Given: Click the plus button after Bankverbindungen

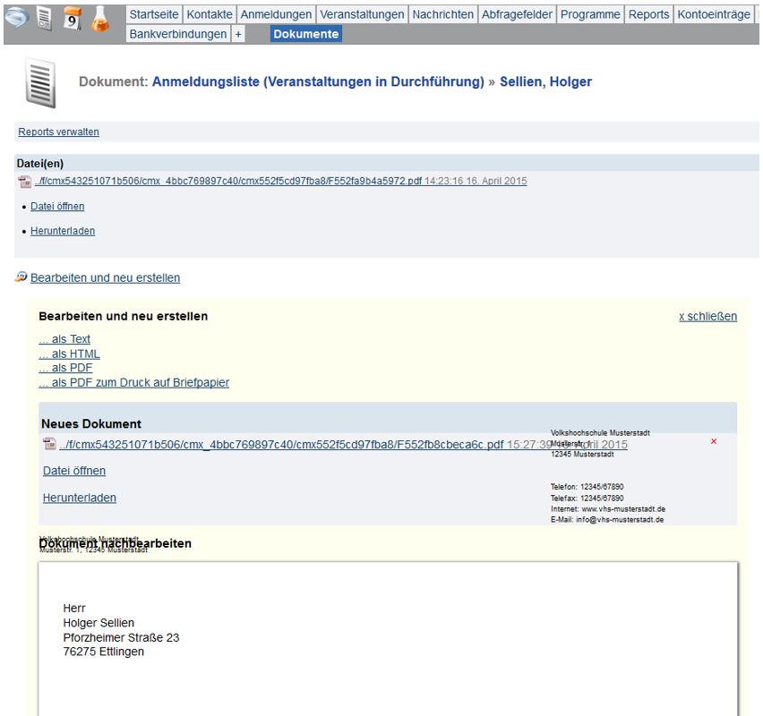Looking at the screenshot, I should coord(238,34).
